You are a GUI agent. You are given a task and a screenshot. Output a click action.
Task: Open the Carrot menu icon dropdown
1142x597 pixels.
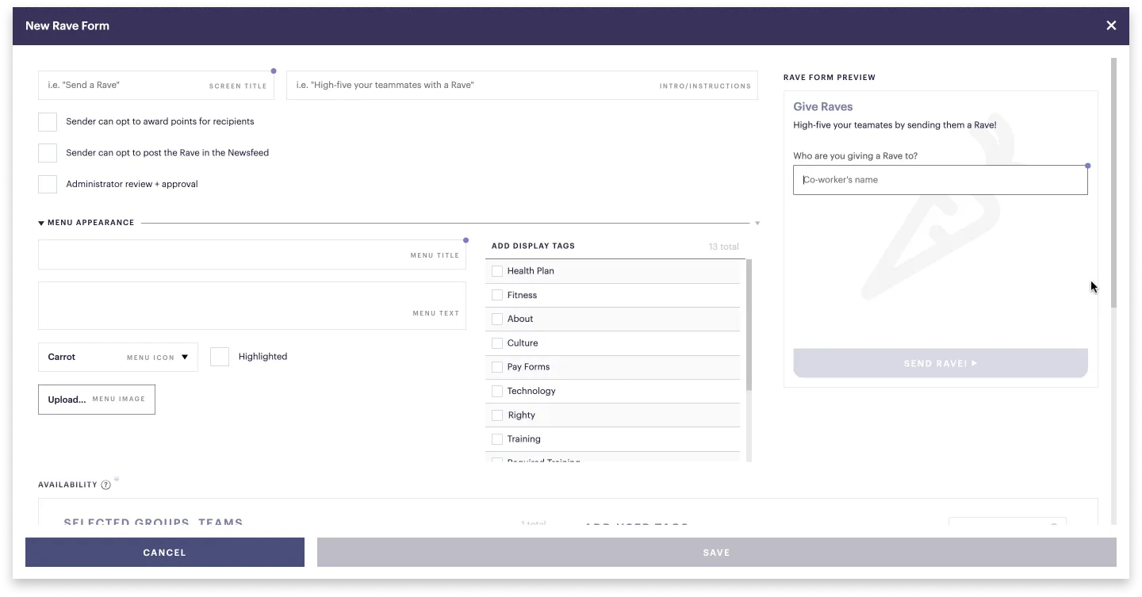118,358
